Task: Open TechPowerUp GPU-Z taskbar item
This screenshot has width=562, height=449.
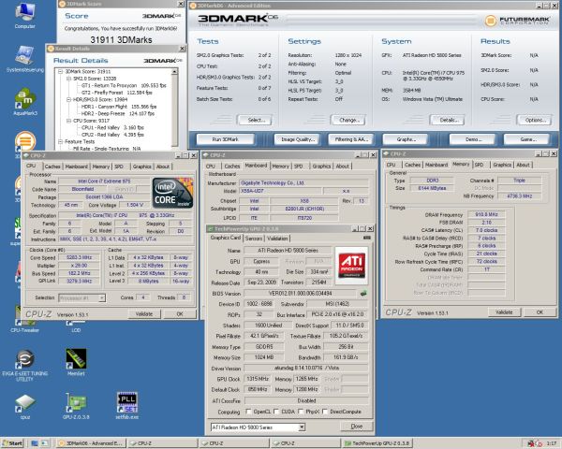Action: [377, 443]
